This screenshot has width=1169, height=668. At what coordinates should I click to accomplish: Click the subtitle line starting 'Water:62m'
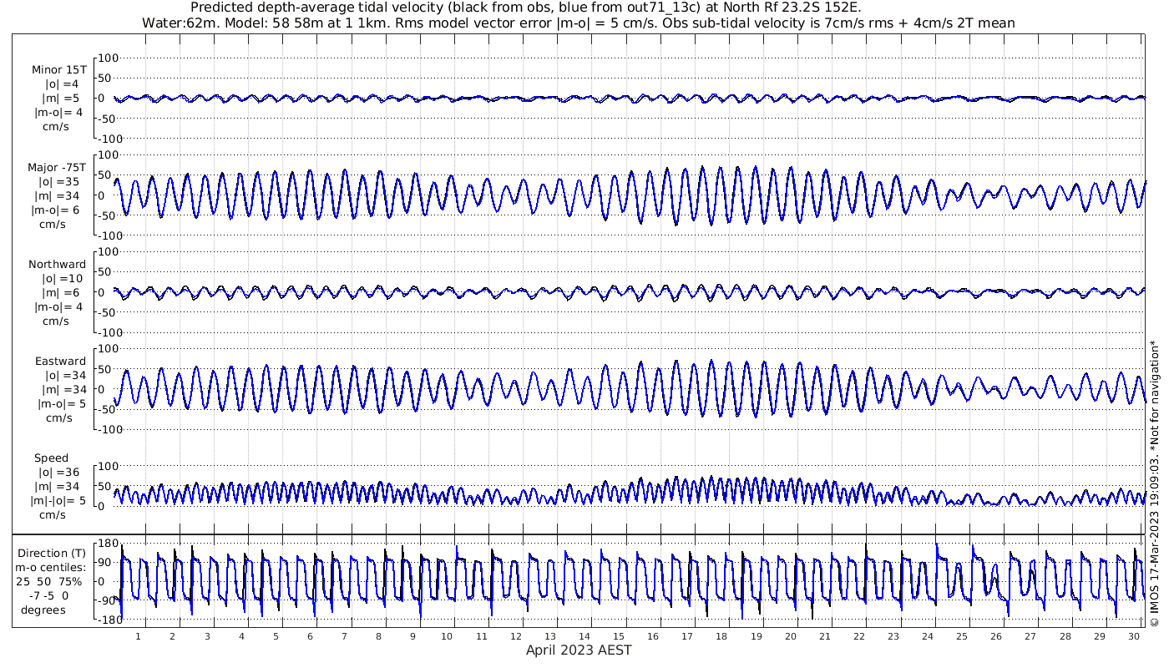(x=578, y=23)
